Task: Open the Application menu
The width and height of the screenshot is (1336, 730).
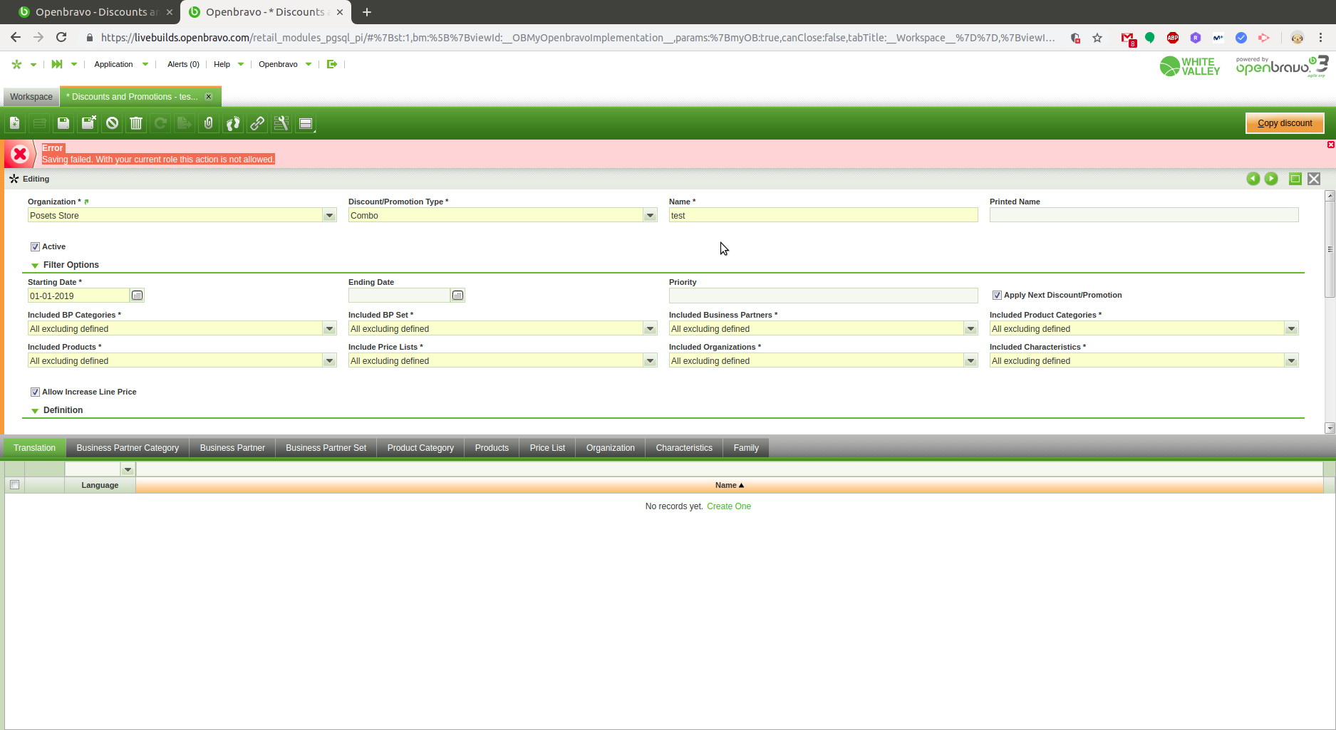Action: [x=113, y=64]
